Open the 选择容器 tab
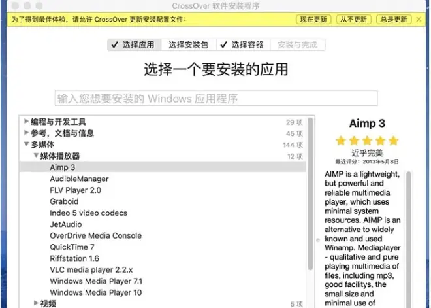The image size is (431, 308). click(243, 44)
